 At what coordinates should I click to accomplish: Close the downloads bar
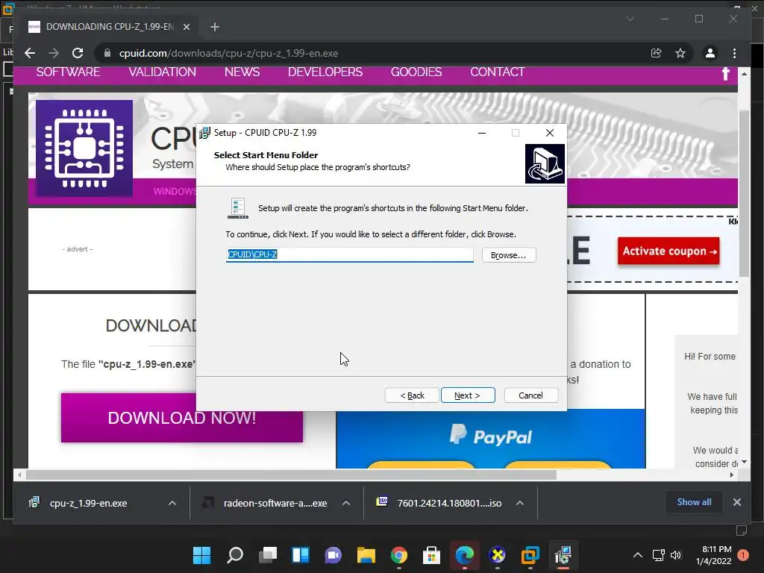[x=736, y=502]
